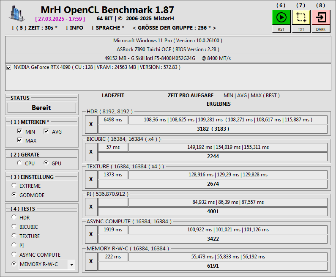The image size is (336, 277).
Task: Click the MrH benchmark logo icon
Action: click(17, 14)
